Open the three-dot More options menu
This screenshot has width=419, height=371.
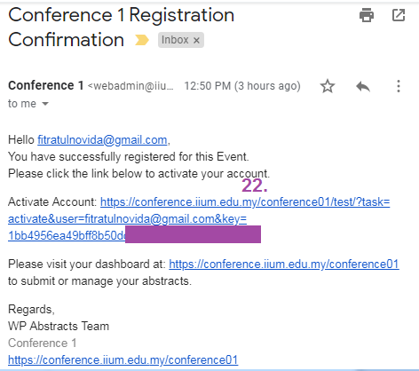(x=399, y=86)
